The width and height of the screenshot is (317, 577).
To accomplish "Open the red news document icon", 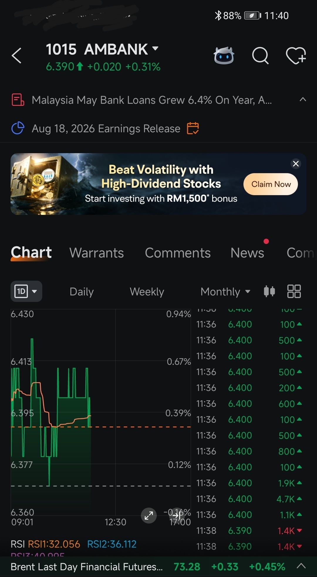I will click(x=18, y=100).
